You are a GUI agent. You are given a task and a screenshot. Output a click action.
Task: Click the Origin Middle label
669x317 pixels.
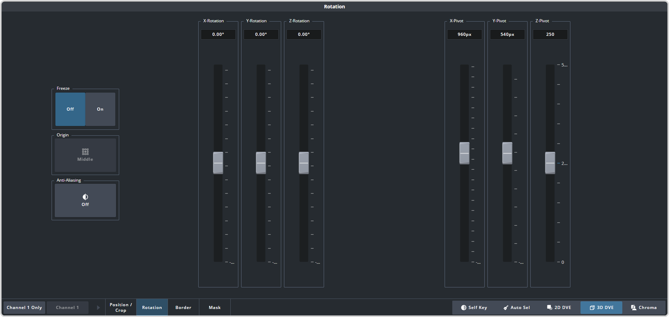(x=85, y=159)
